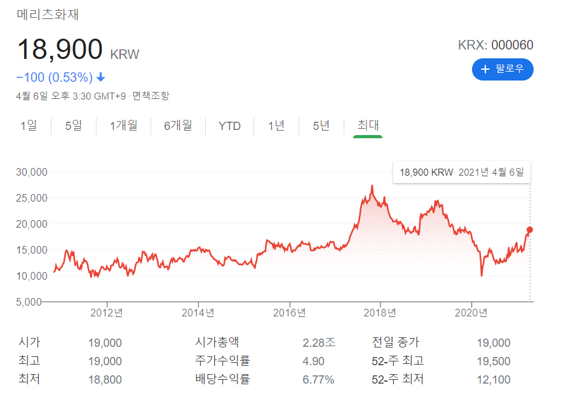573x402 pixels.
Task: Click the 18,900 KRW chart tooltip
Action: (462, 172)
